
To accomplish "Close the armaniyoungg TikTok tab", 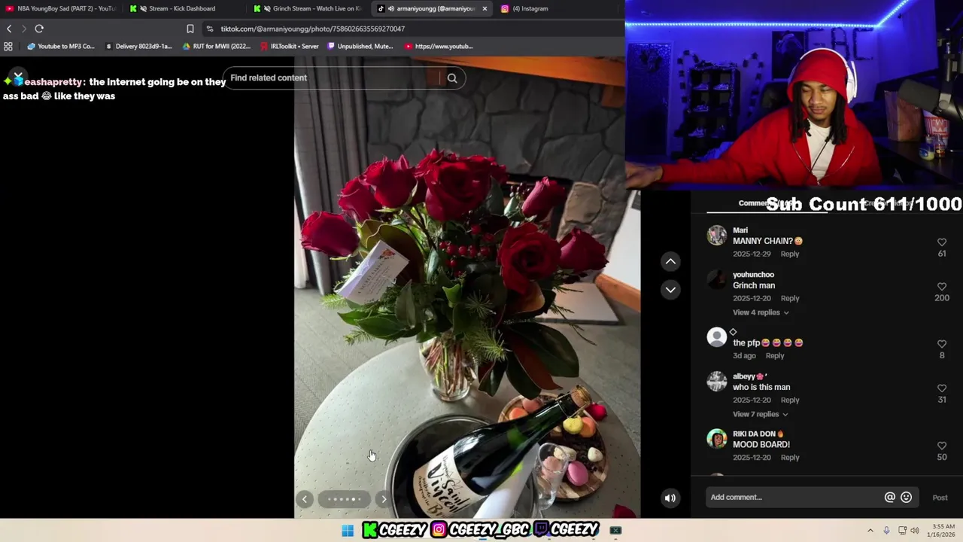I will 485,8.
